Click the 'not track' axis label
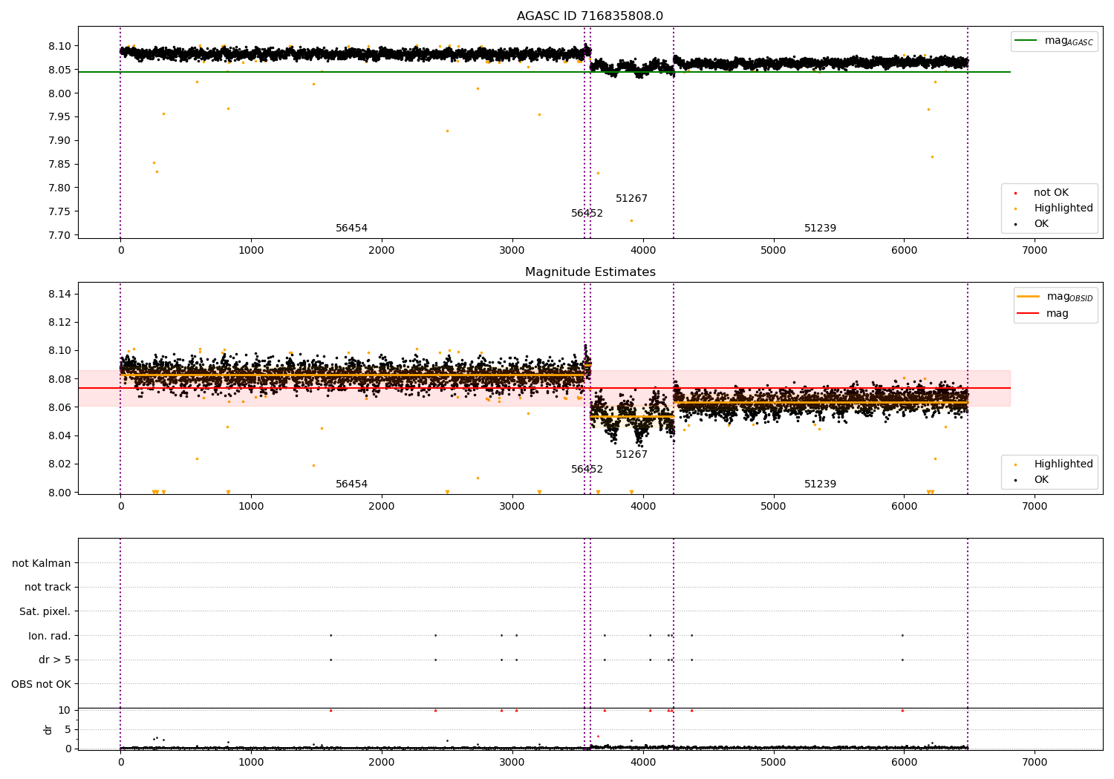The image size is (1114, 779). [48, 588]
